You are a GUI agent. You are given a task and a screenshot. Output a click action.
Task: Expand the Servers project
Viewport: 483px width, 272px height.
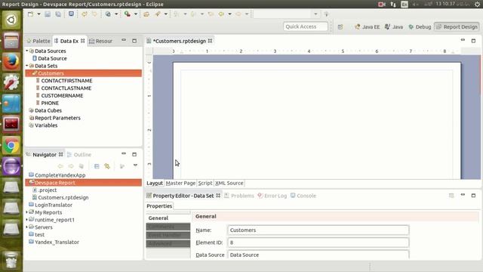[x=27, y=227]
